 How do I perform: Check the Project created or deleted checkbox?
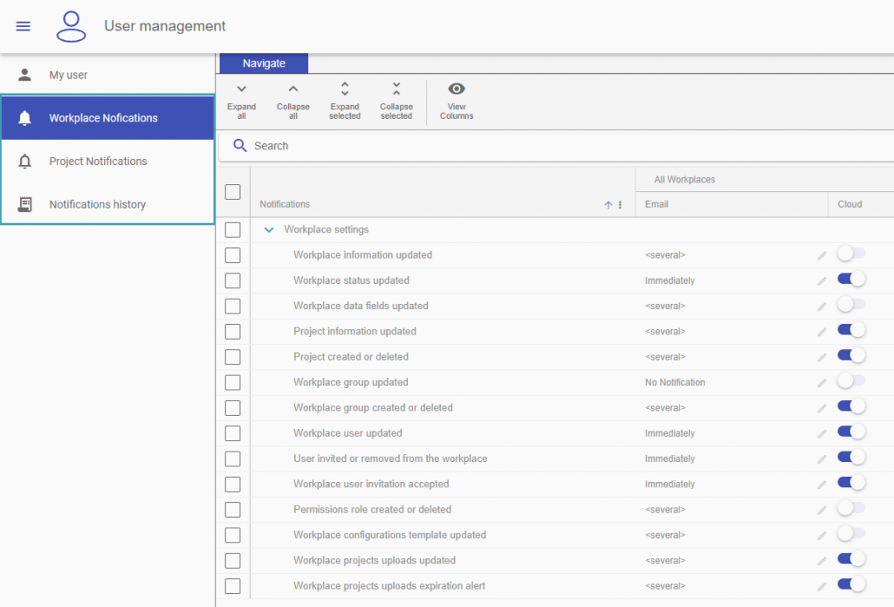click(x=232, y=357)
